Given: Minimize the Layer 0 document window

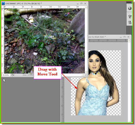Looking at the screenshot, I should (x=121, y=37).
